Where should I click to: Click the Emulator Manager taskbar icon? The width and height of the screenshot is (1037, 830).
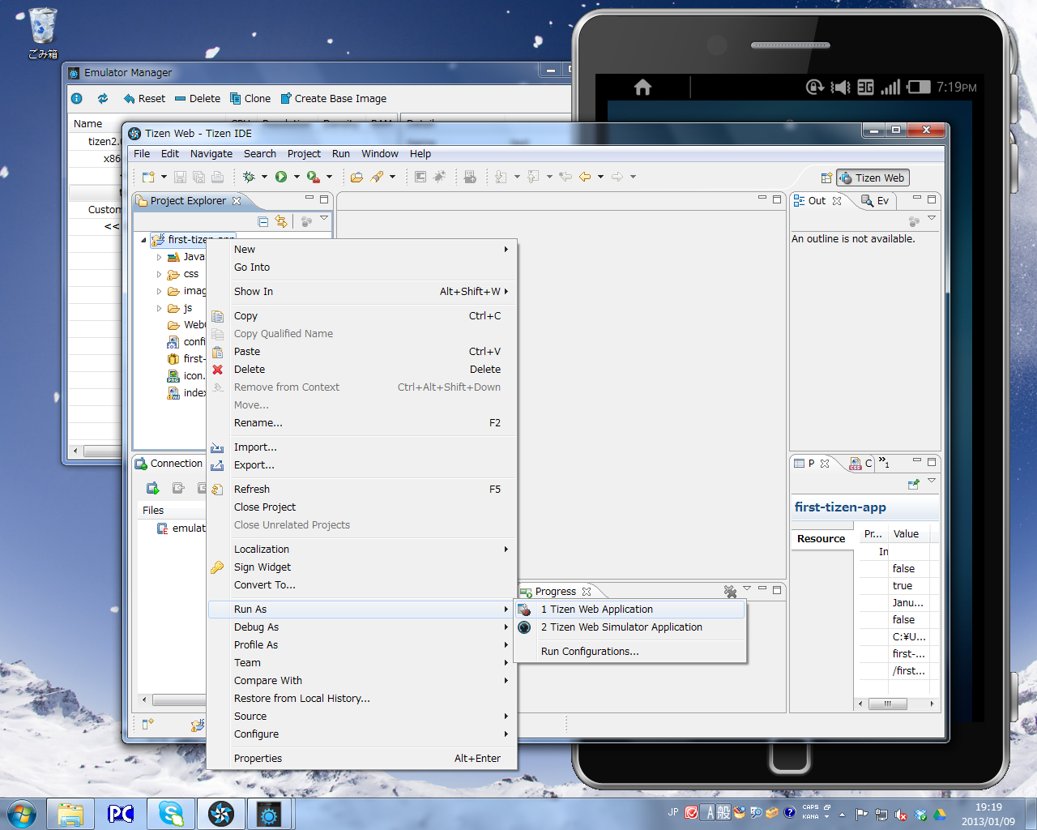pyautogui.click(x=269, y=814)
